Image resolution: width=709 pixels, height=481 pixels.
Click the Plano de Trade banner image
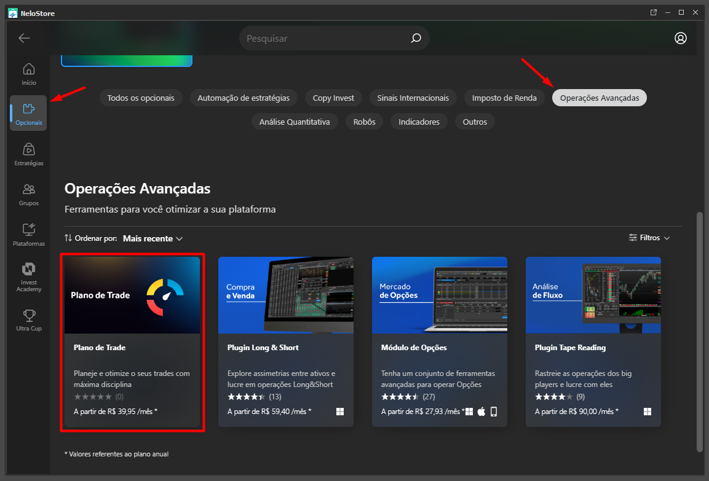coord(132,295)
